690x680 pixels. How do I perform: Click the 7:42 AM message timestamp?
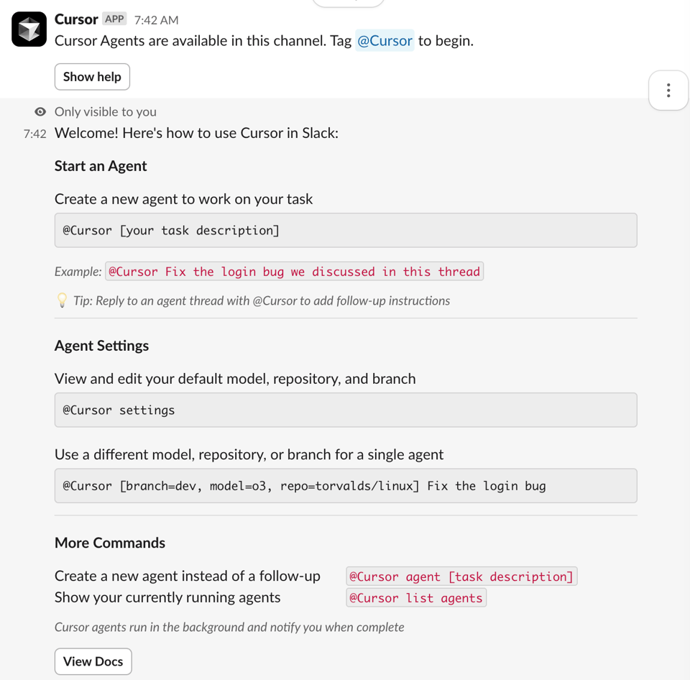(157, 20)
